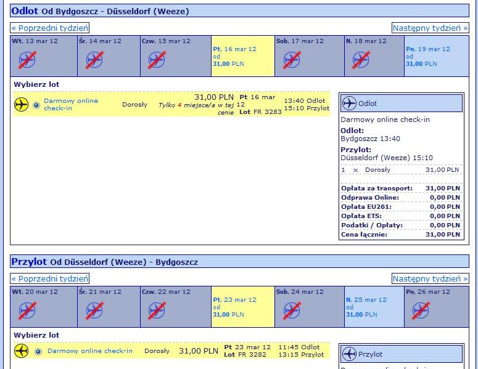The image size is (478, 369).
Task: Open Darmowy online check-in link for FR 3282
Action: coord(90,351)
